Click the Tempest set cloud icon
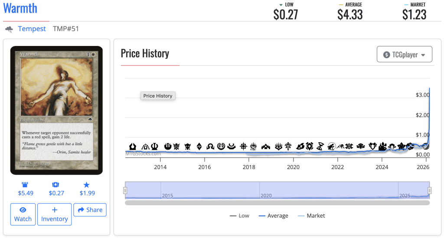The width and height of the screenshot is (444, 238). click(9, 29)
